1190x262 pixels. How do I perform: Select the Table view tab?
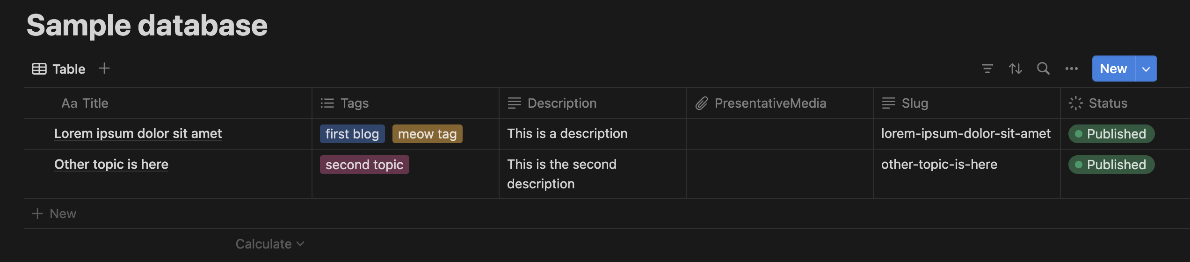pos(59,69)
